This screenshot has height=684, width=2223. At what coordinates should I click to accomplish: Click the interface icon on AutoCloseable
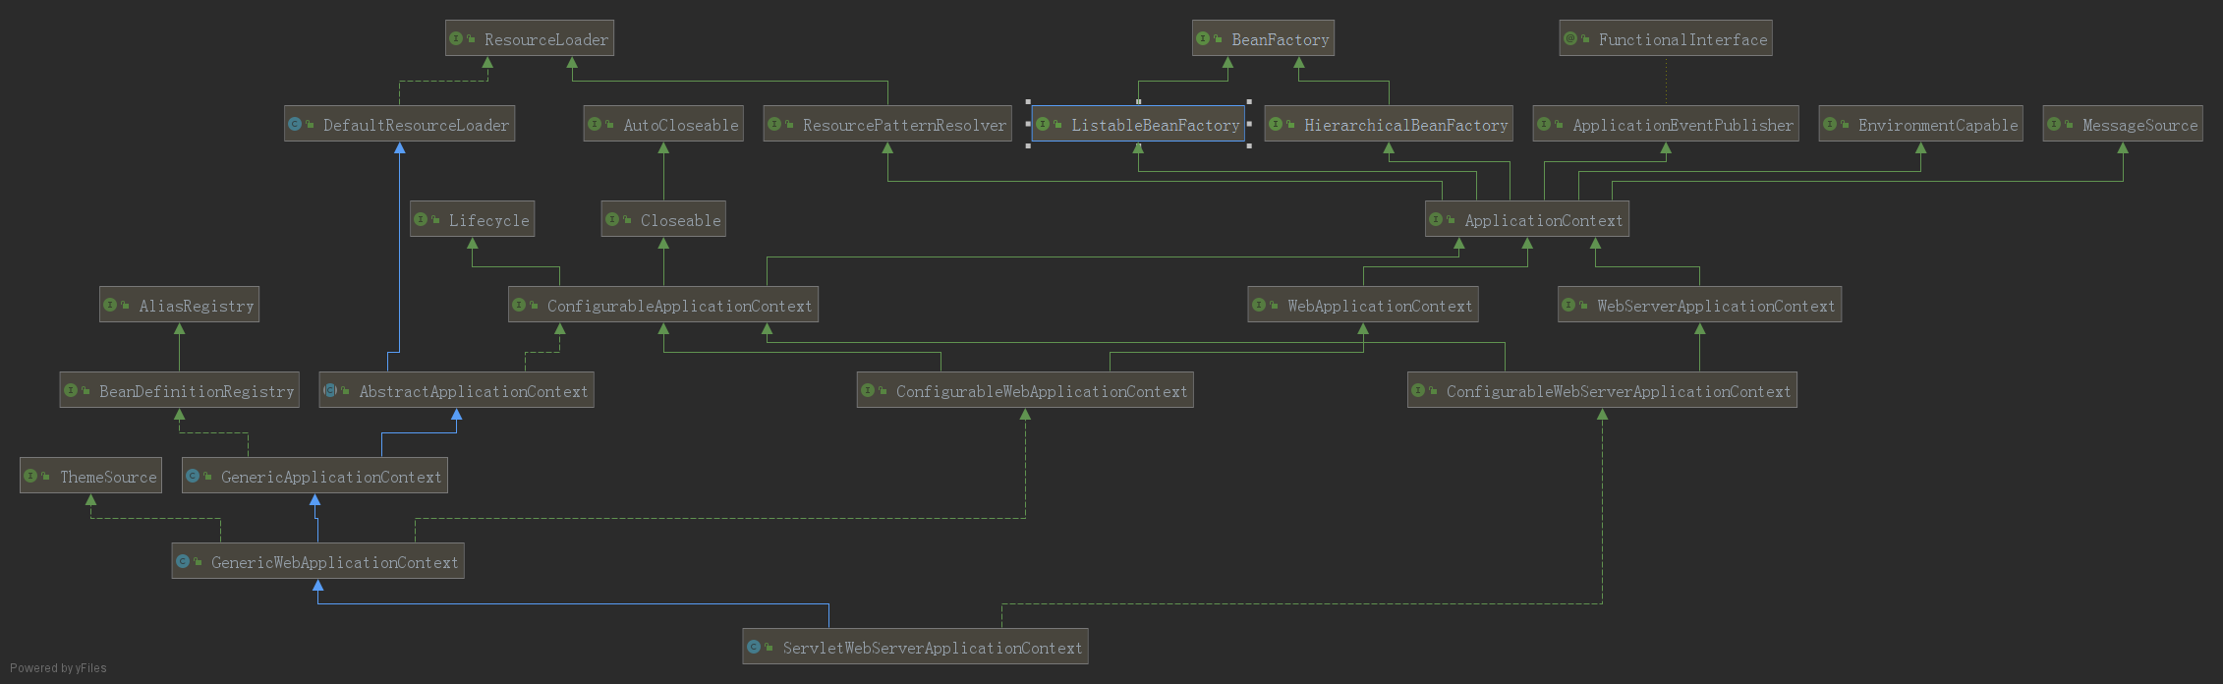tap(595, 124)
